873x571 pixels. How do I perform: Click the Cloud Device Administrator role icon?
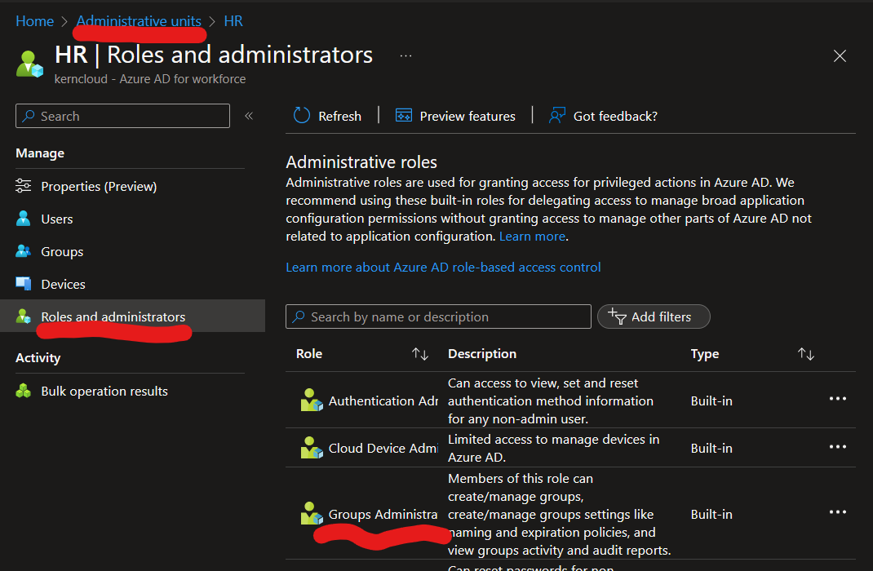pyautogui.click(x=312, y=448)
